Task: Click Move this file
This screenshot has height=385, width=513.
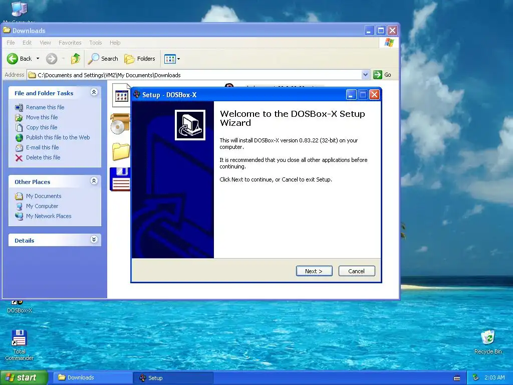Action: 42,117
